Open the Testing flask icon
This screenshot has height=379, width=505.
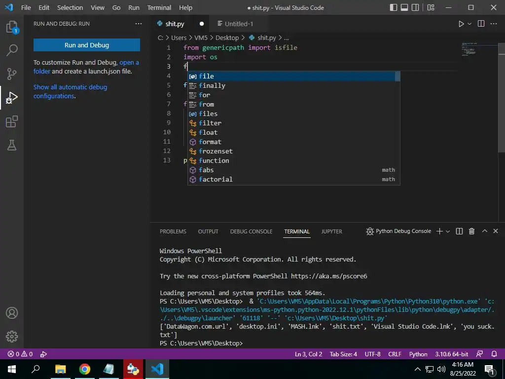point(12,145)
